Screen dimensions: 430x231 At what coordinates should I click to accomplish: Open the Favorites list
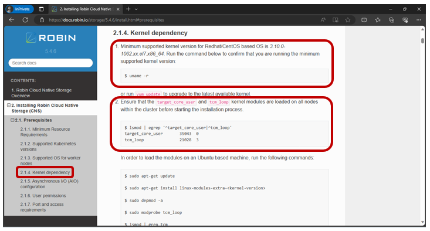[378, 20]
